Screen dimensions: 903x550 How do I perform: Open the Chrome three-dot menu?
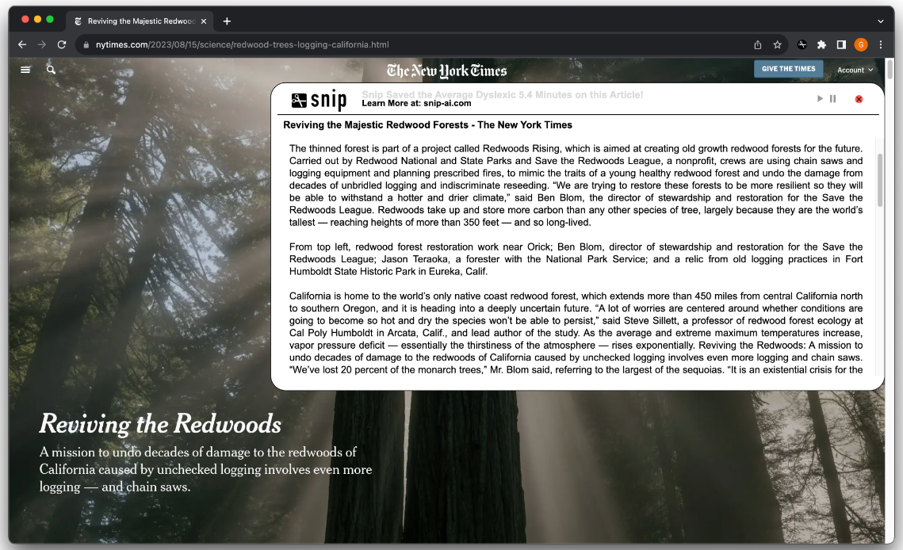click(x=881, y=45)
